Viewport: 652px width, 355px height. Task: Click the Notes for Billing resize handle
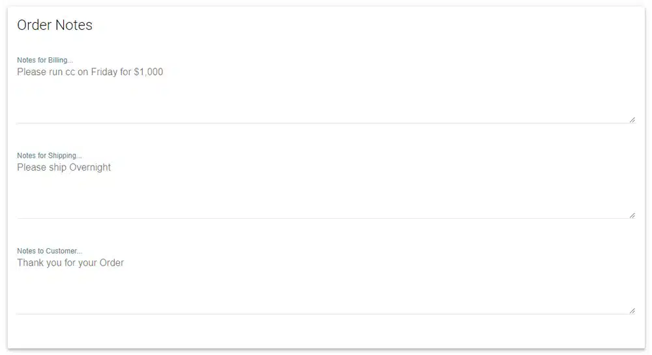pos(632,120)
